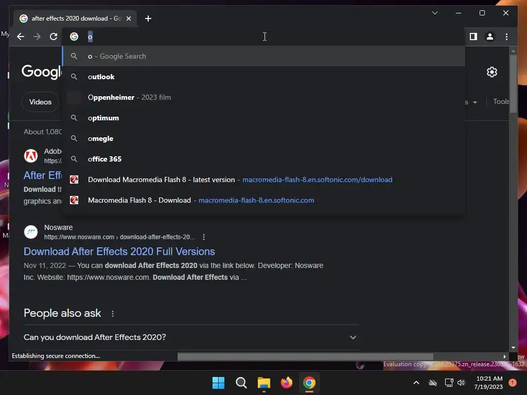Open the Tools search option
This screenshot has width=527, height=395.
tap(501, 101)
